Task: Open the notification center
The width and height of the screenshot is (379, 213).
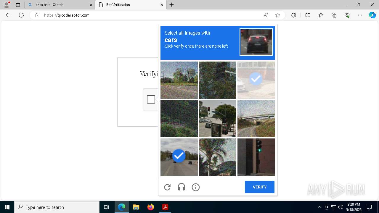Action: point(369,207)
